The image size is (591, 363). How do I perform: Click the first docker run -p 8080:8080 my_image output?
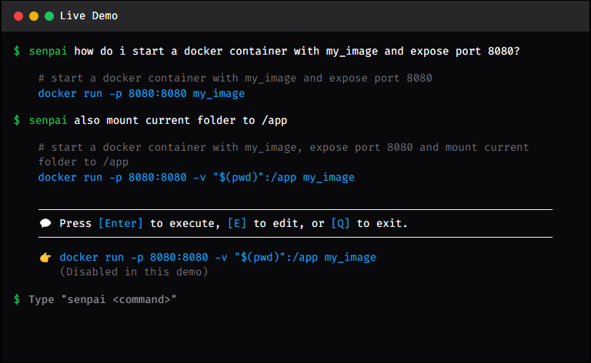pos(141,94)
